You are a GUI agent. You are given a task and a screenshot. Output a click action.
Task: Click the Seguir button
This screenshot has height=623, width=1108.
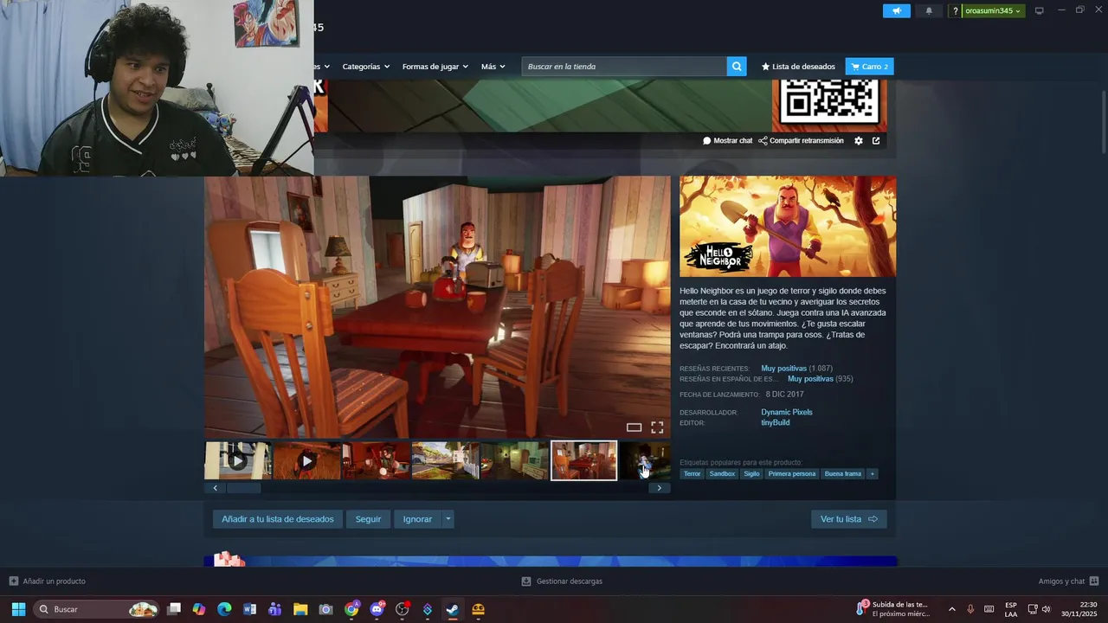368,519
